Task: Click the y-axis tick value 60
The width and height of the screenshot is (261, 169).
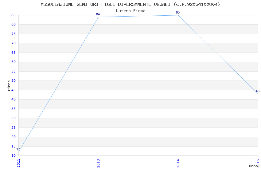Action: (14, 62)
